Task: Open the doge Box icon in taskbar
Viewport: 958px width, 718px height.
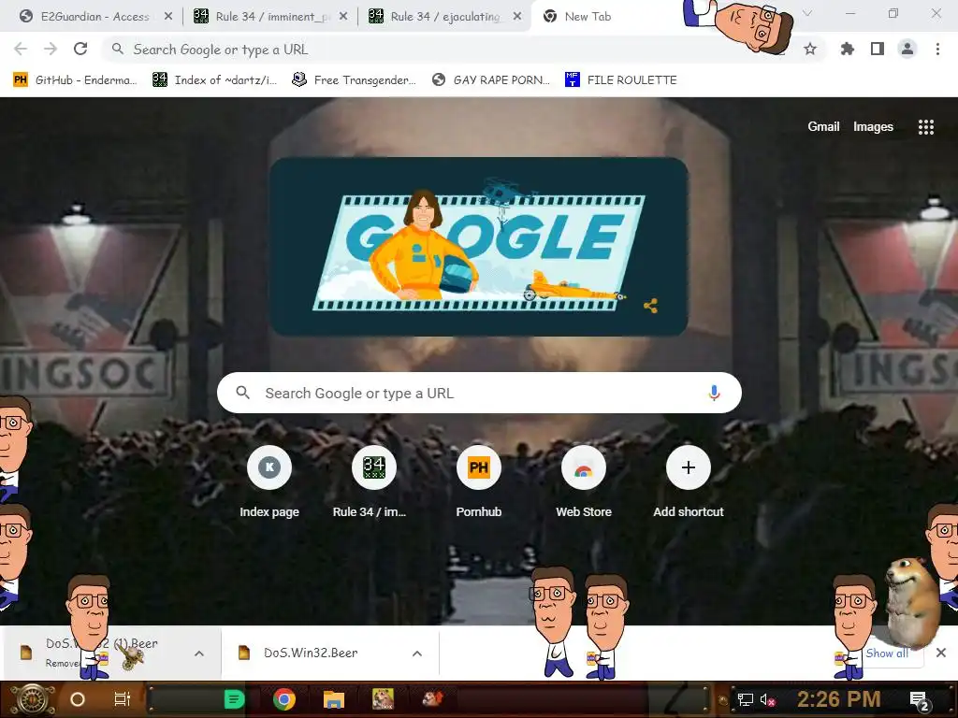Action: 383,699
